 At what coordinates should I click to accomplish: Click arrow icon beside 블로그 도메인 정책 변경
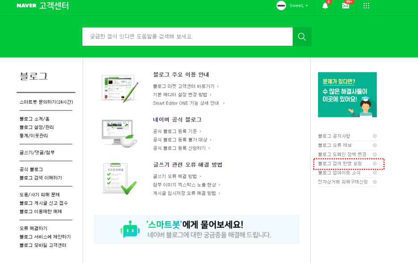click(375, 154)
